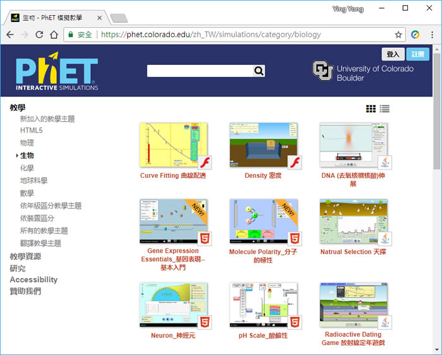Click the page's vertical scrollbar

(x=437, y=126)
